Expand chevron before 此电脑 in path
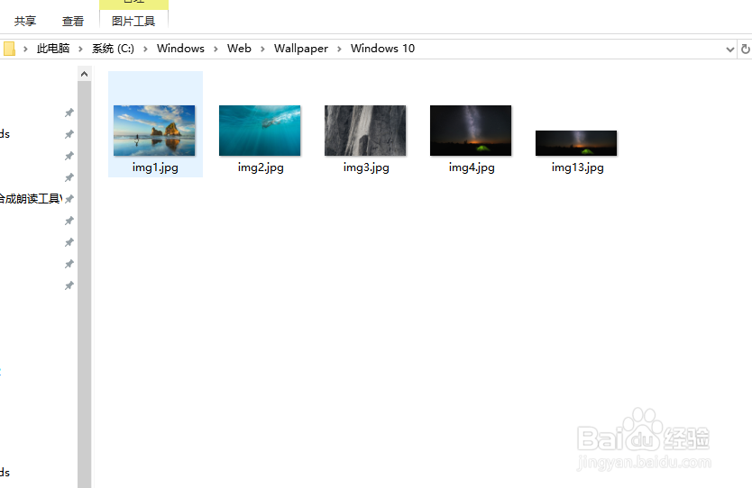The image size is (752, 488). 25,49
